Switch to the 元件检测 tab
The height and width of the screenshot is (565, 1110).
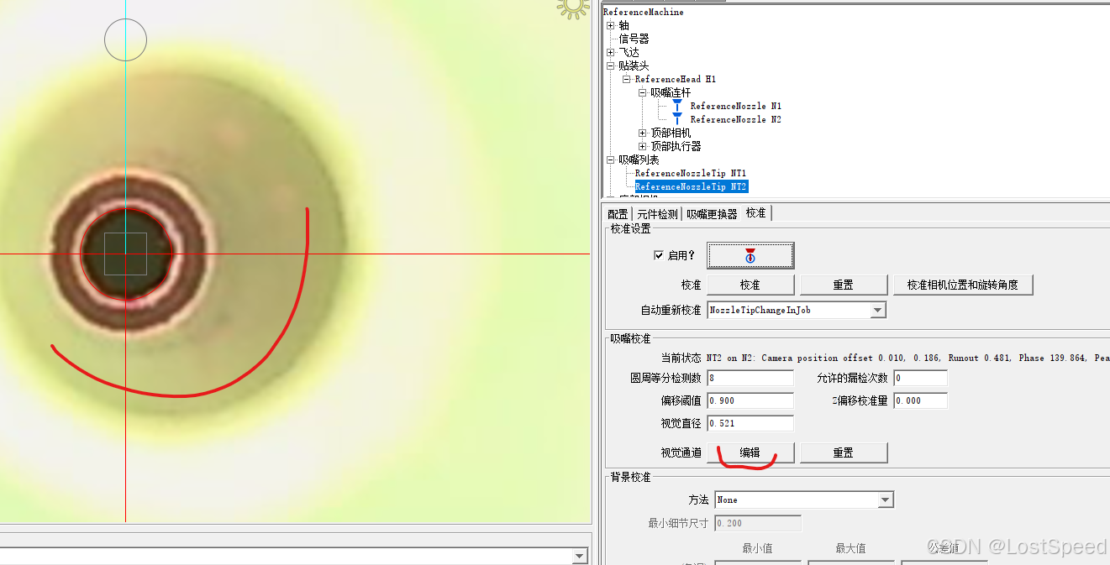coord(657,213)
